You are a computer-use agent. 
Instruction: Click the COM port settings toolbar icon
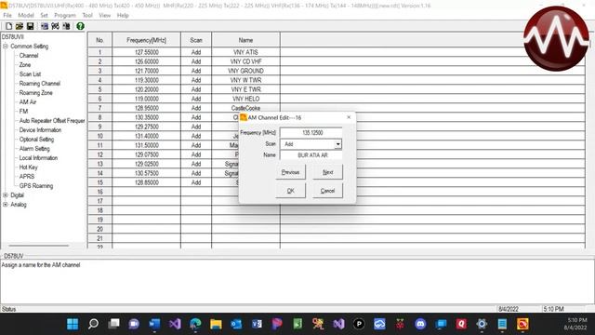[56, 26]
